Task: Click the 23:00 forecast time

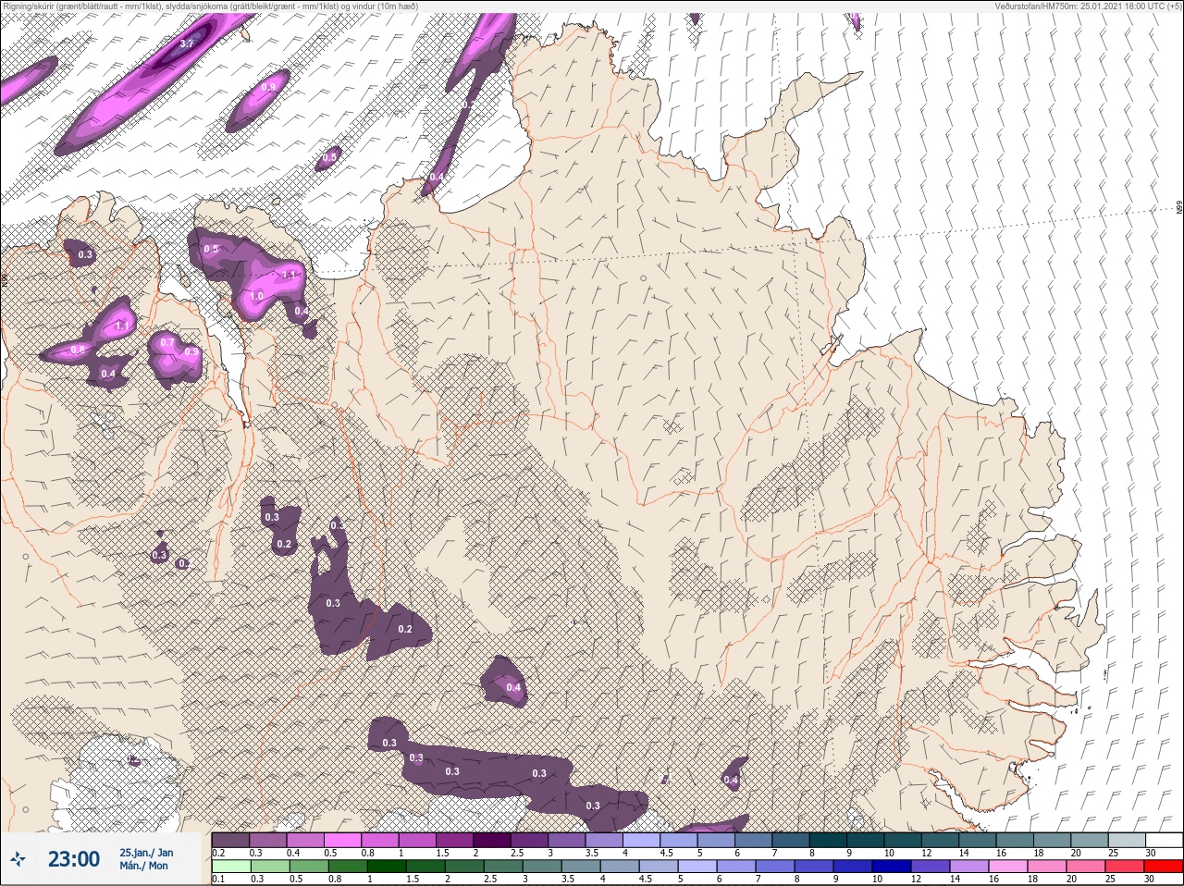Action: pyautogui.click(x=74, y=859)
